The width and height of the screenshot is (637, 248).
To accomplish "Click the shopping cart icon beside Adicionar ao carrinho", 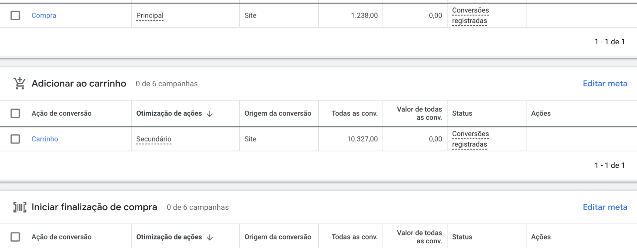I will pyautogui.click(x=20, y=83).
